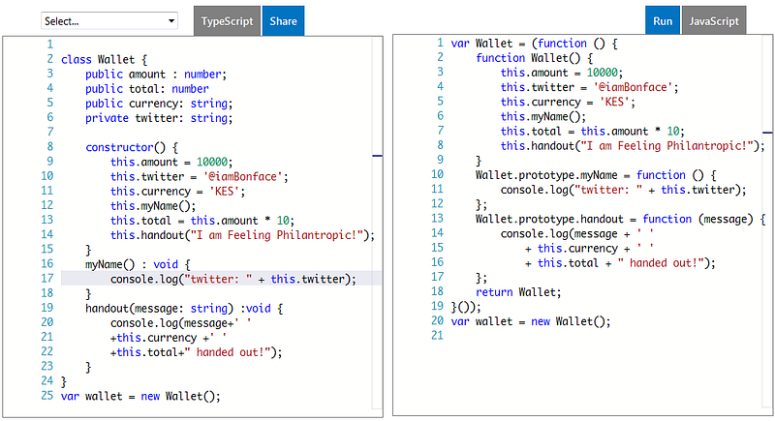Click line number 11 in JavaScript pane

[x=438, y=189]
